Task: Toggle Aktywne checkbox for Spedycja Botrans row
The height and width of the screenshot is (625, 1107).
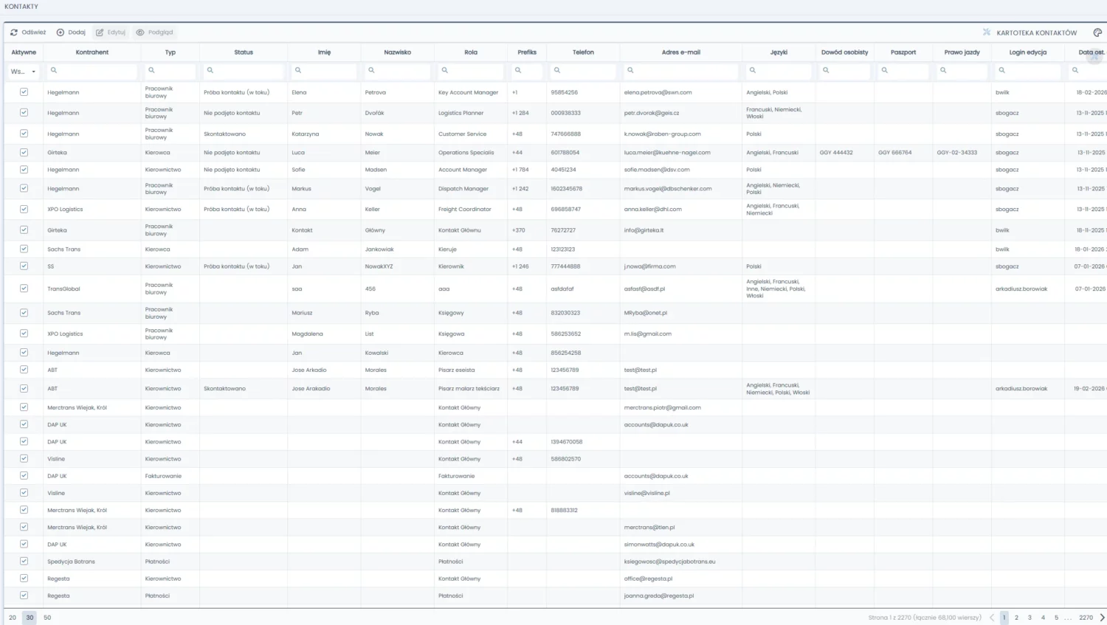Action: (24, 562)
